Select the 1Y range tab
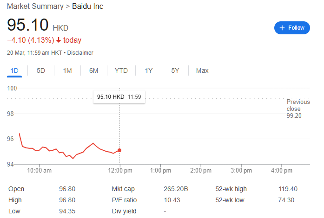This screenshot has height=218, width=324. tap(149, 71)
